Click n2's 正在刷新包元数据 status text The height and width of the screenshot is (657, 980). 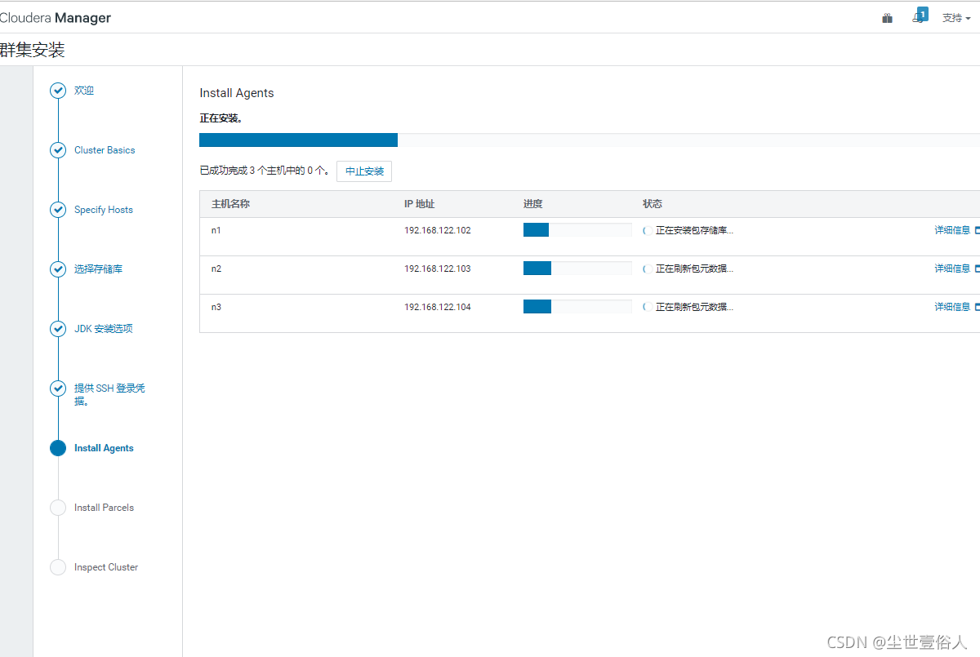[694, 269]
